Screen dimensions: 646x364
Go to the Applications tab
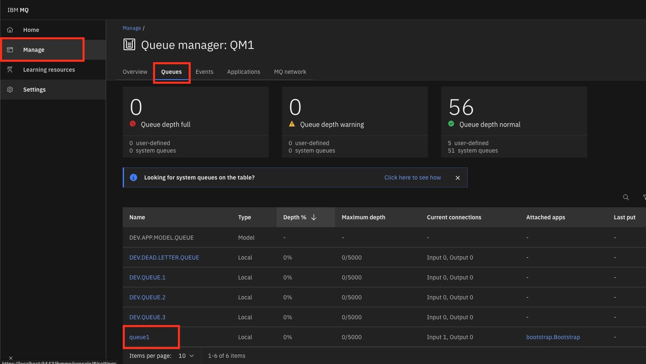point(243,72)
